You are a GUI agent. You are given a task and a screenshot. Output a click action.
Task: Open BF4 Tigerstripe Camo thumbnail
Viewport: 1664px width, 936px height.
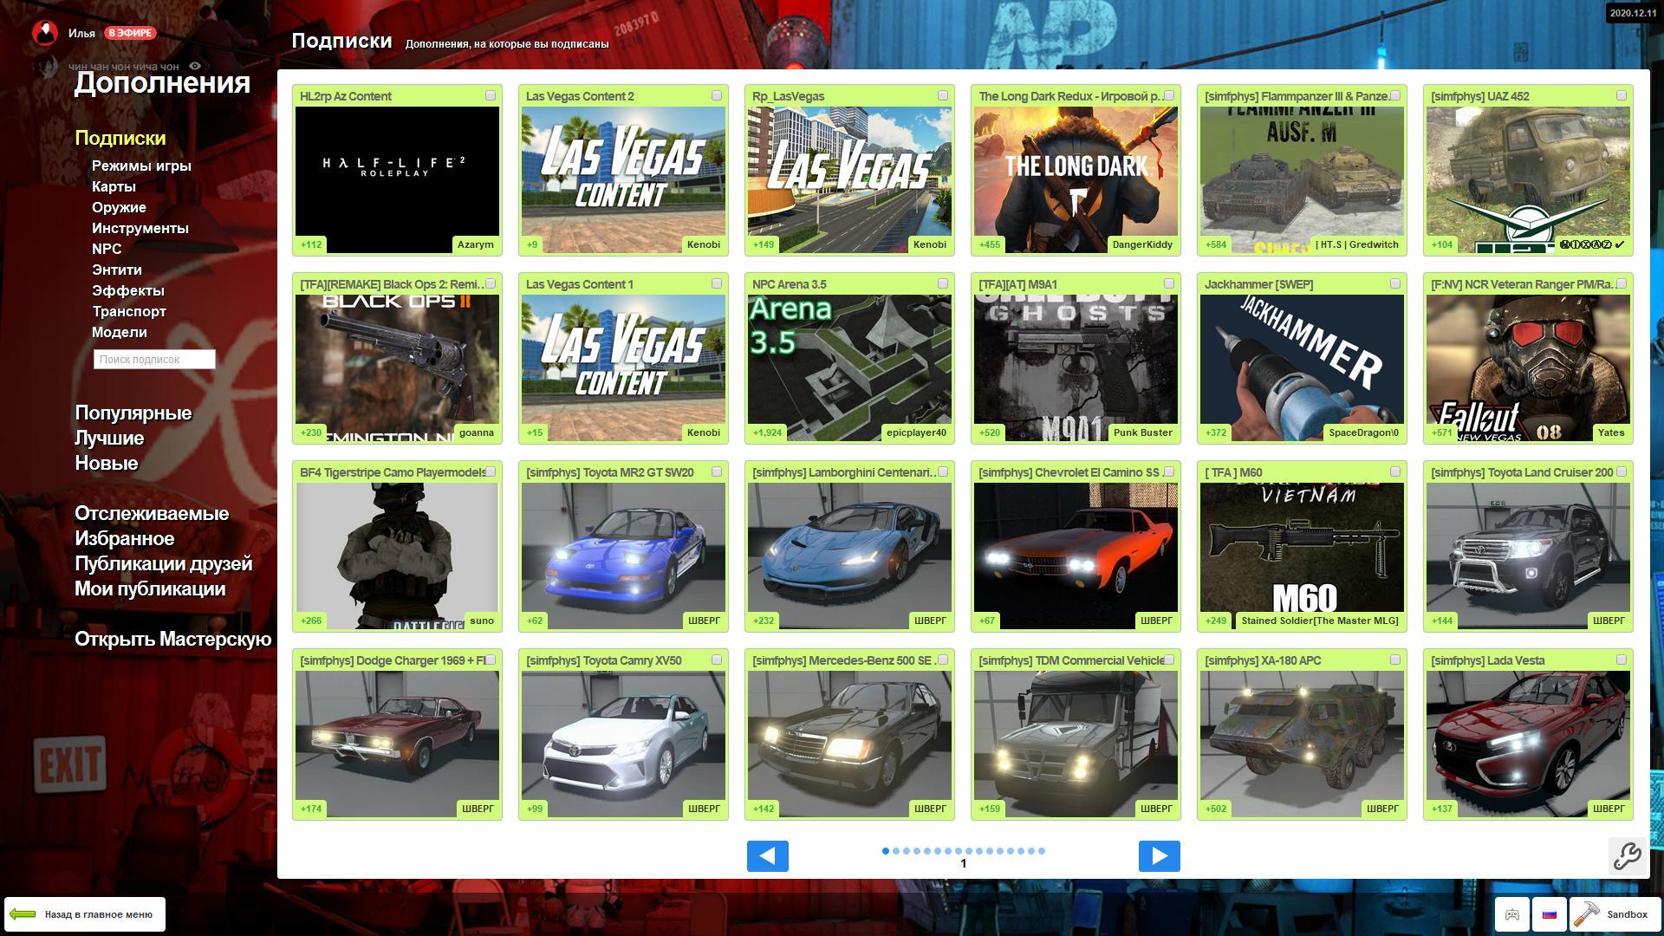tap(397, 556)
